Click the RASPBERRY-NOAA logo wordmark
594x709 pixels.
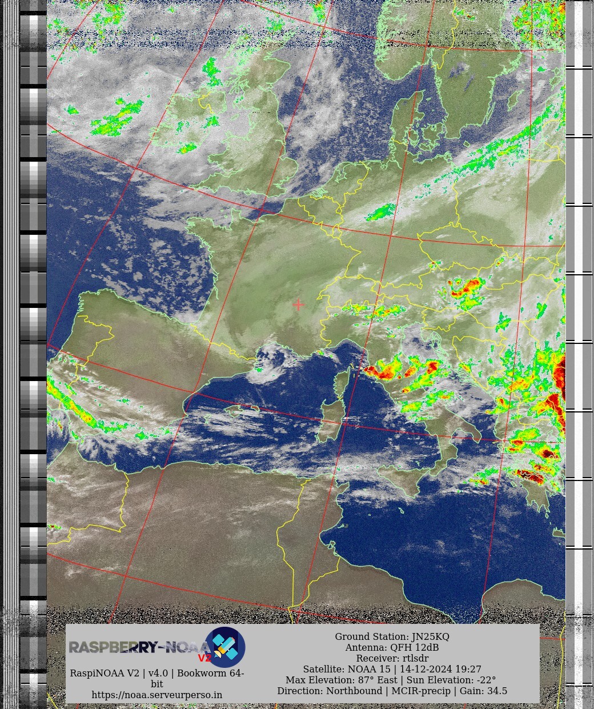click(x=137, y=647)
